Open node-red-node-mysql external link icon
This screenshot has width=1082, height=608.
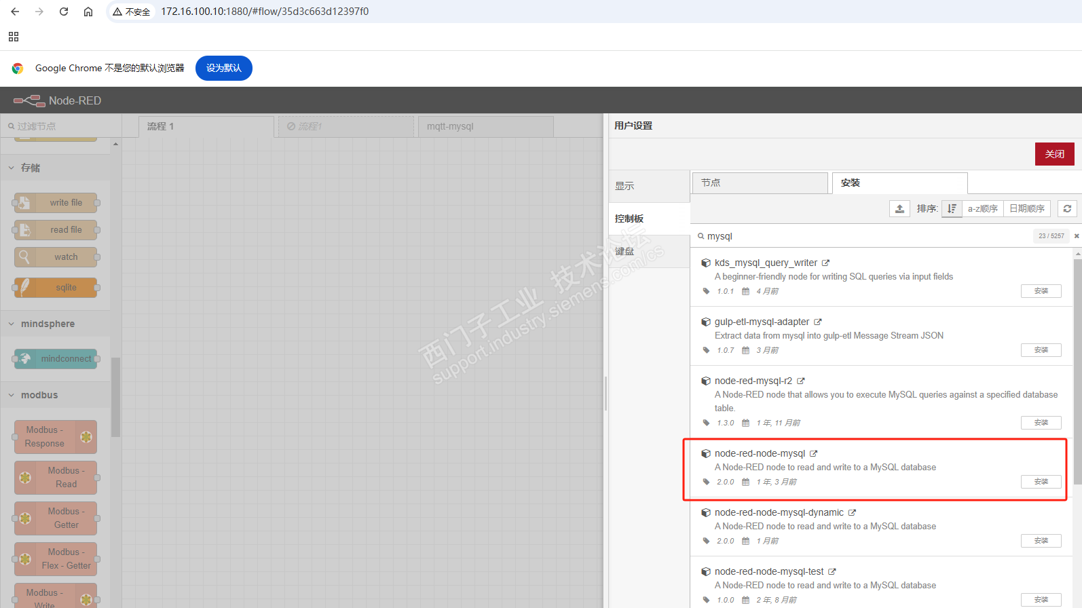(814, 453)
